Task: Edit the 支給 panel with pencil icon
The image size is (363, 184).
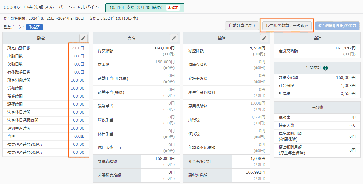Action: point(173,38)
